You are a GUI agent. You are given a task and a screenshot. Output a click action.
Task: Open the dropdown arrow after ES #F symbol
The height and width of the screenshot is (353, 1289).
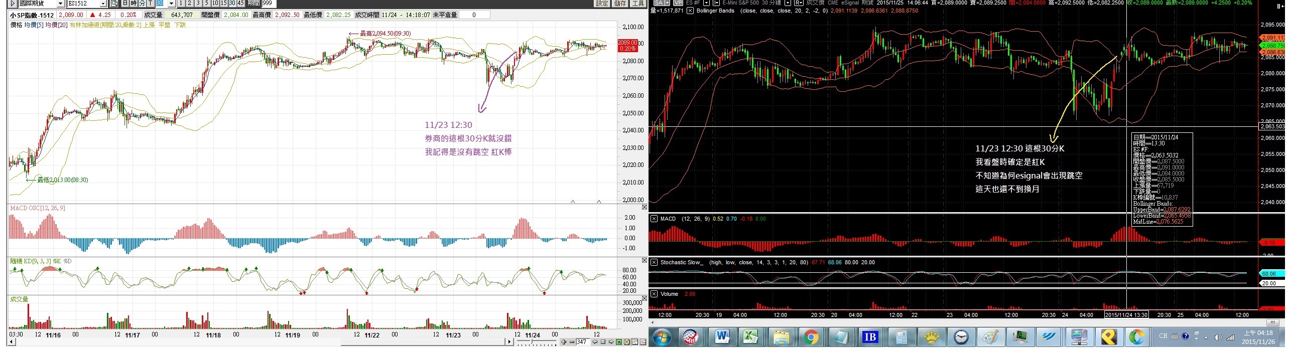(706, 3)
